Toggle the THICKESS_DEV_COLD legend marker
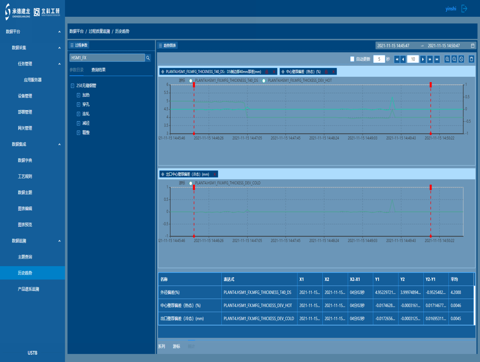This screenshot has width=480, height=362. coord(191,183)
